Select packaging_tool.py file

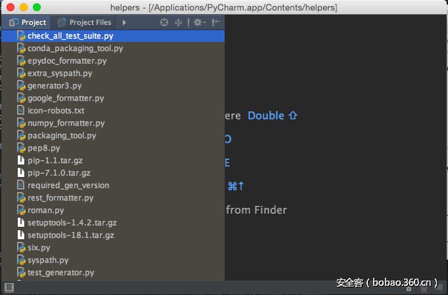[113, 136]
